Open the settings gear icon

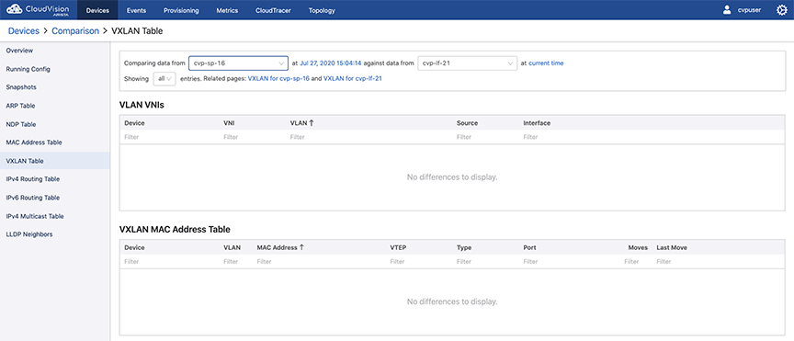(x=782, y=10)
